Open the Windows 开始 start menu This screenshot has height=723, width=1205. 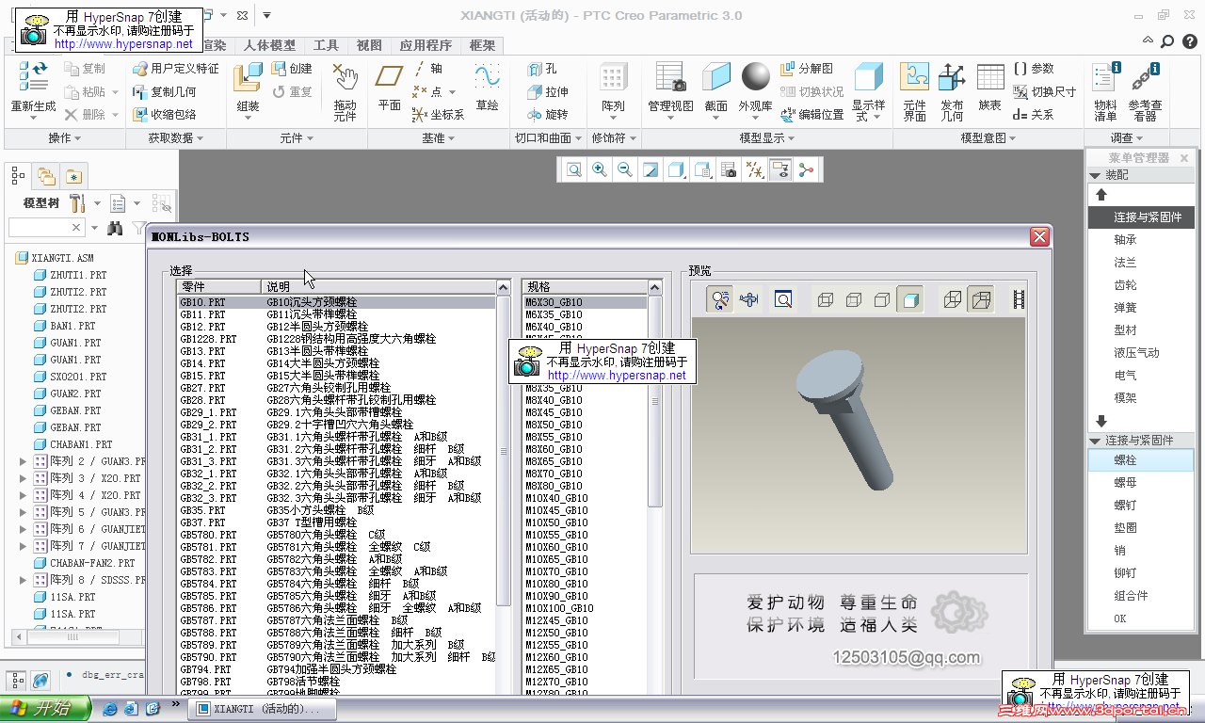(45, 709)
